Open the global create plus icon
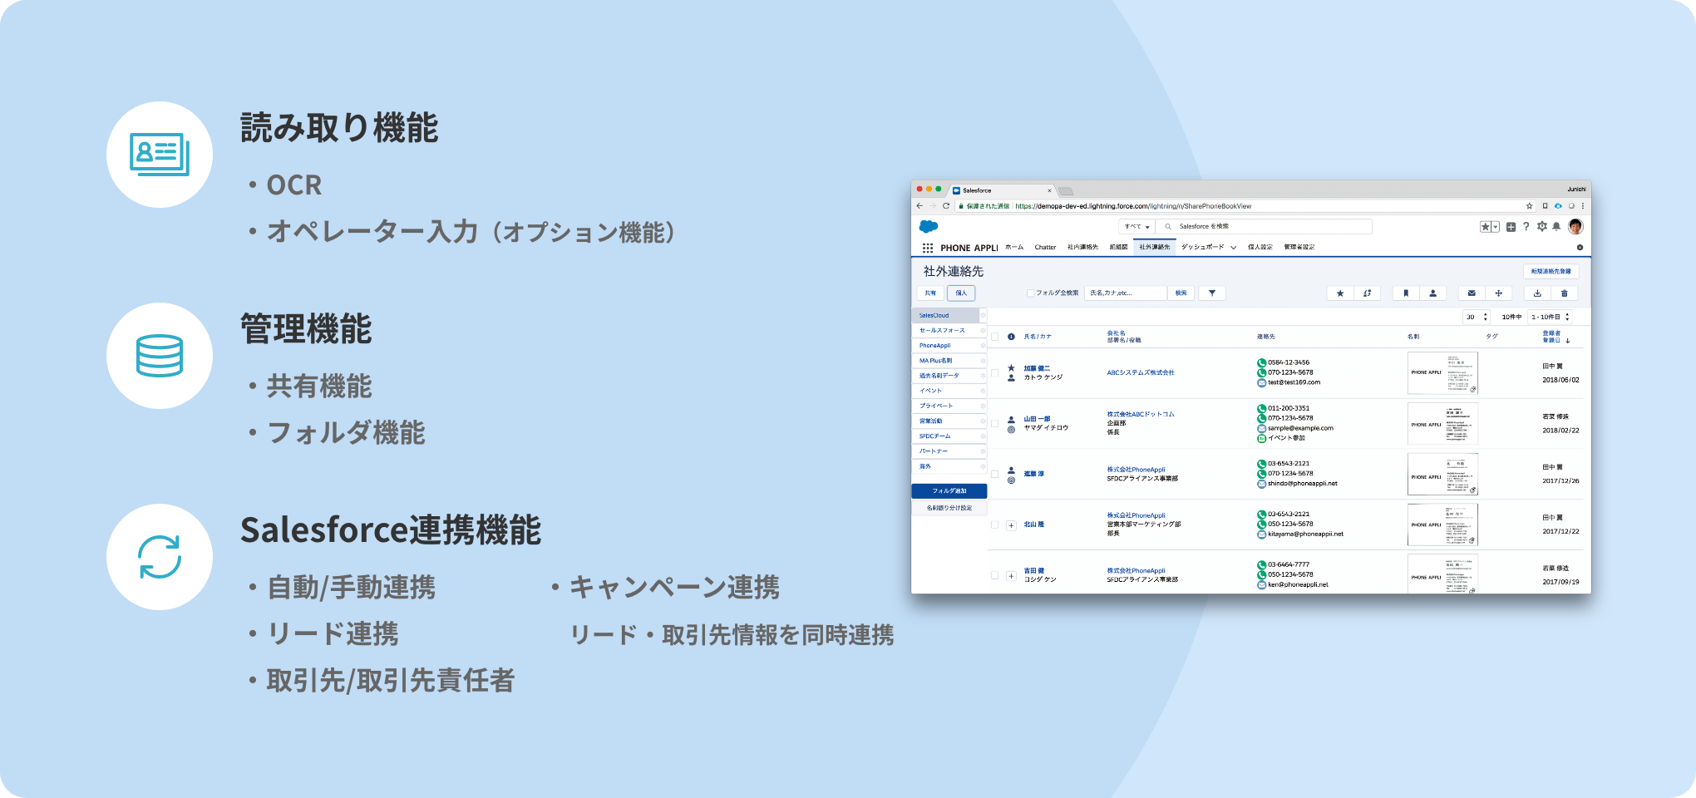The image size is (1696, 798). point(1511,227)
